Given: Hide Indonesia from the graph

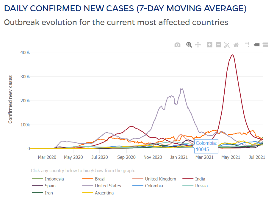Looking at the screenshot, I should [48, 179].
